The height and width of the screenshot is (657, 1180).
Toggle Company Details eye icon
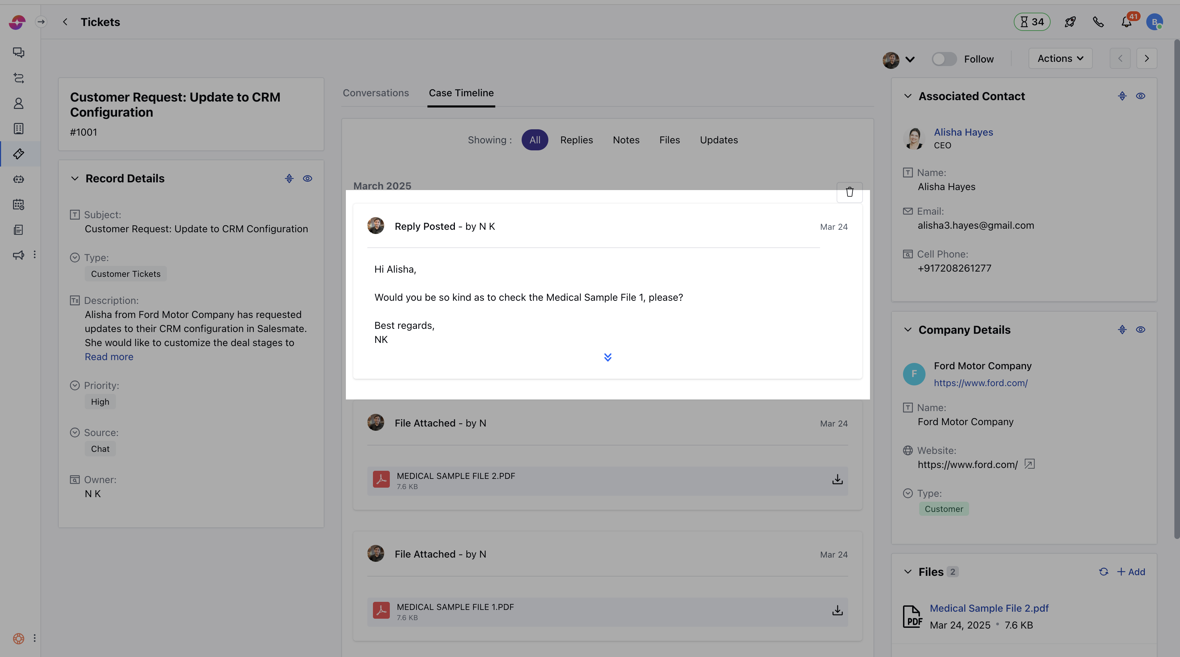[1141, 330]
